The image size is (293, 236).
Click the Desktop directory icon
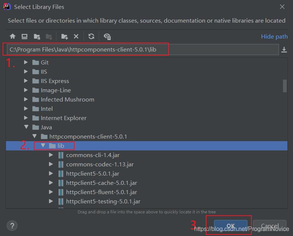pyautogui.click(x=25, y=36)
